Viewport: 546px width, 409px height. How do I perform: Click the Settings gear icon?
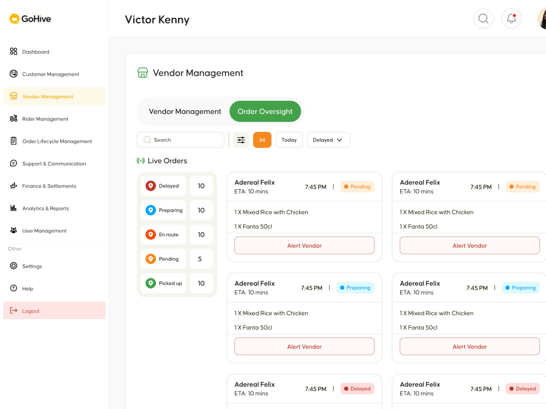[x=14, y=266]
